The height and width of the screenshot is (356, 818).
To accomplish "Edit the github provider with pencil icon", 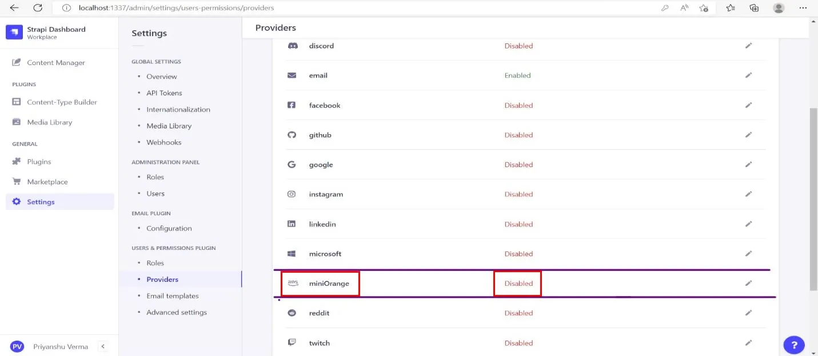I will coord(748,135).
